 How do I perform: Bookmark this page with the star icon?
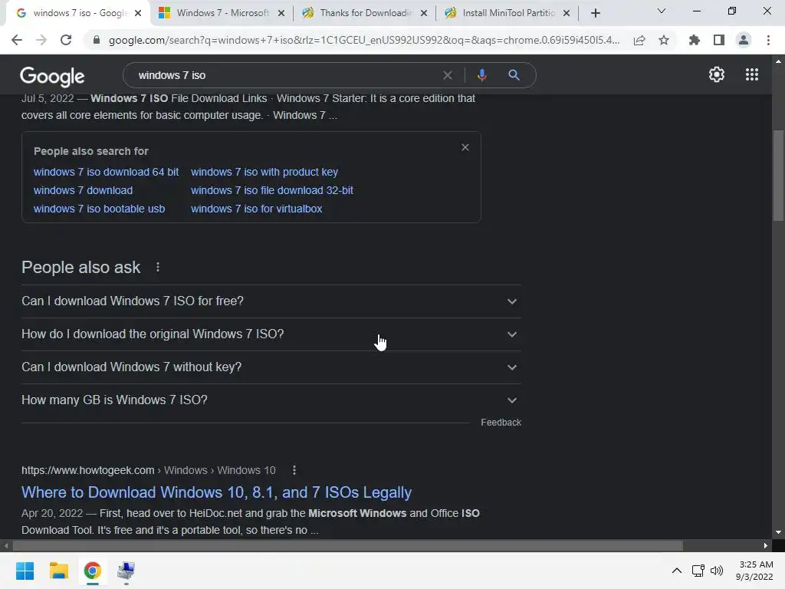(664, 40)
